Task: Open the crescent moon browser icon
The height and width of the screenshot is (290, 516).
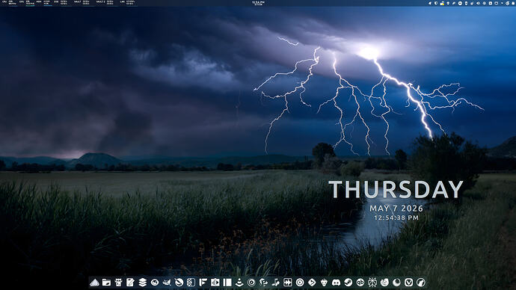Action: point(396,283)
